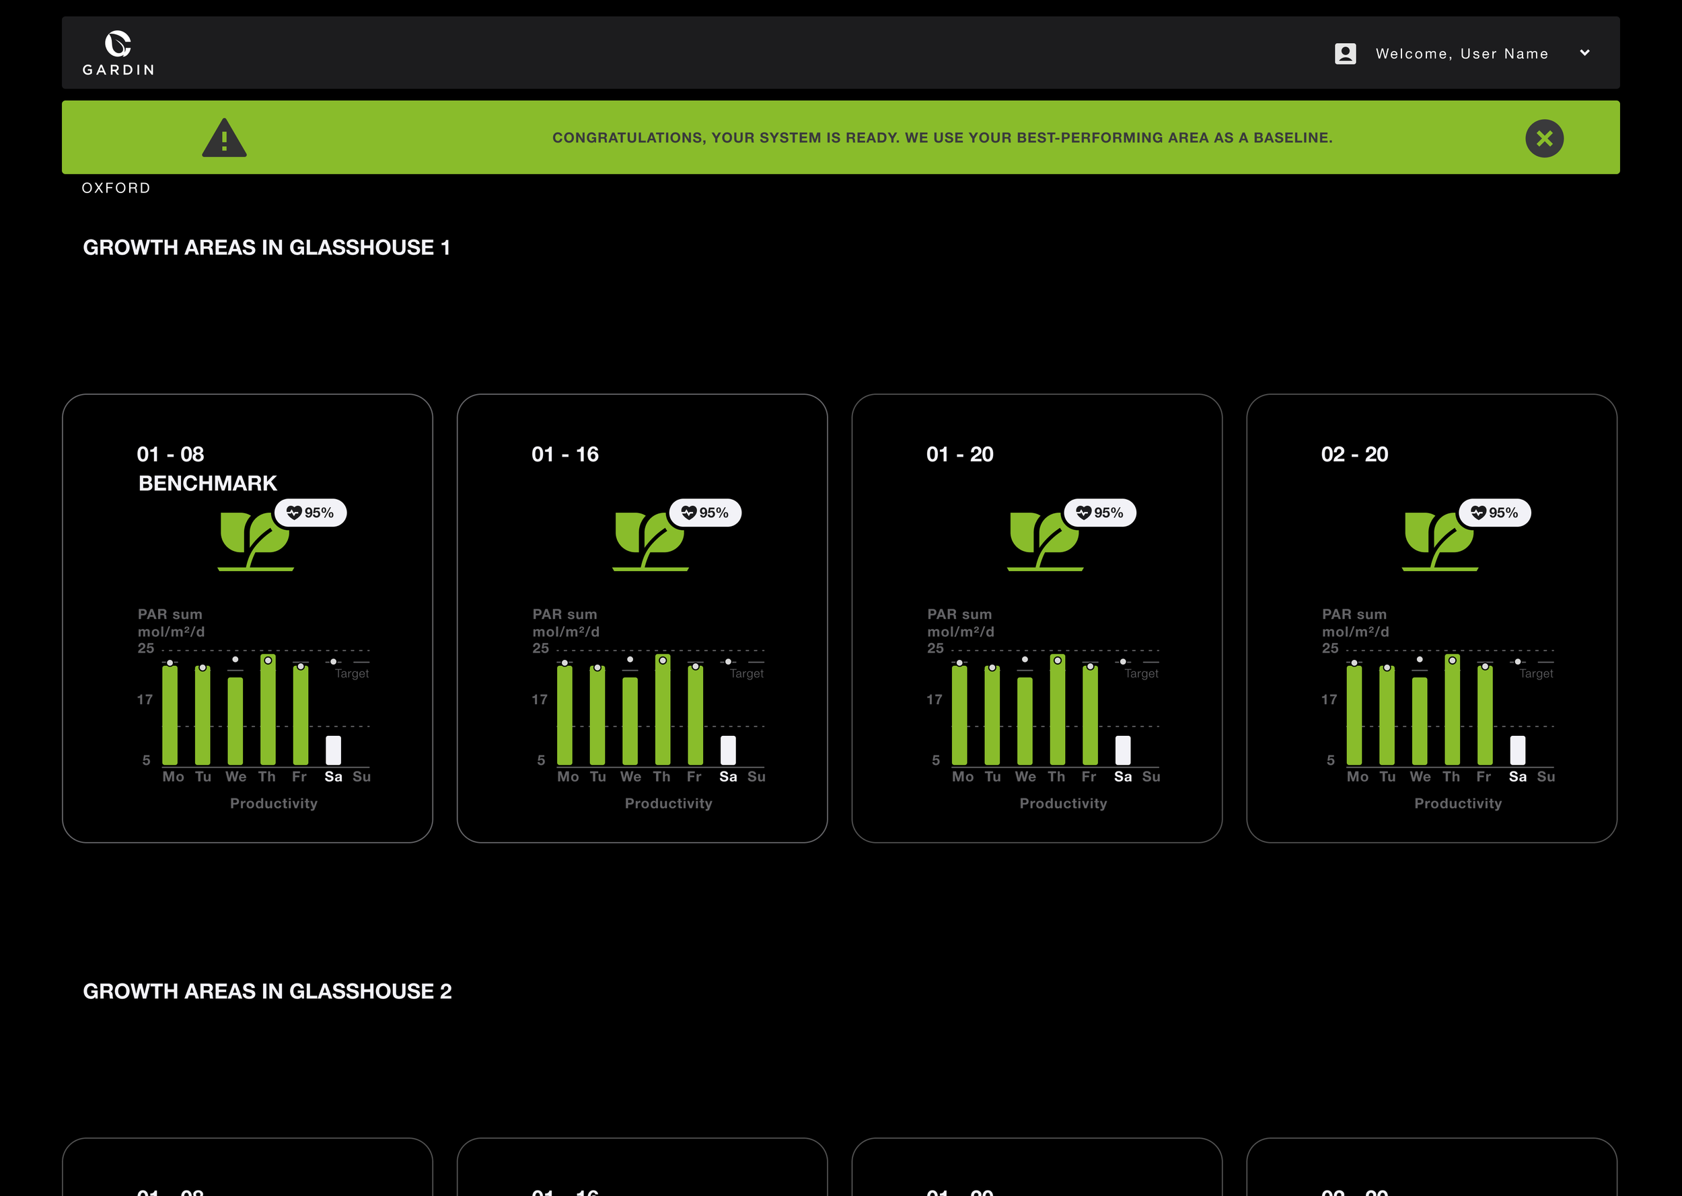Click Welcome, User Name text

click(x=1461, y=54)
